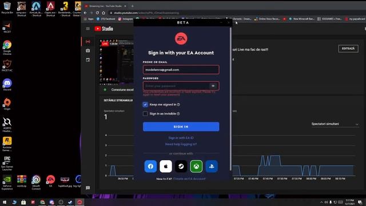The width and height of the screenshot is (366, 206).
Task: Reload the Chrome page
Action: click(x=97, y=13)
